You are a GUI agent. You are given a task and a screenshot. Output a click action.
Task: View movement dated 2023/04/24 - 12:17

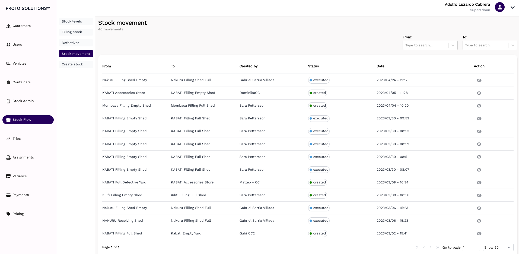pyautogui.click(x=479, y=80)
